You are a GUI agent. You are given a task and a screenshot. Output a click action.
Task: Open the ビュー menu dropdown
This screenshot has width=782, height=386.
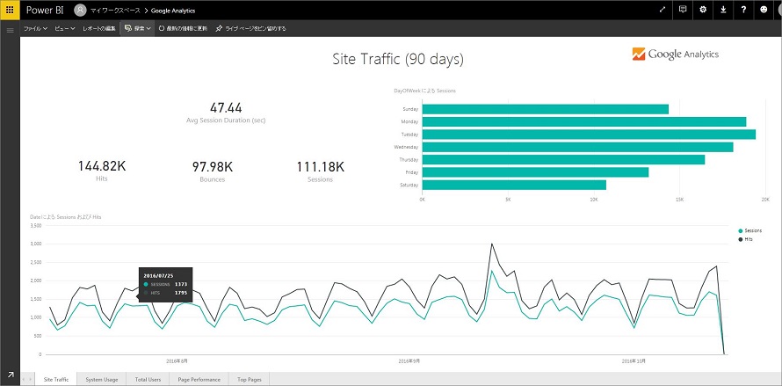click(65, 28)
